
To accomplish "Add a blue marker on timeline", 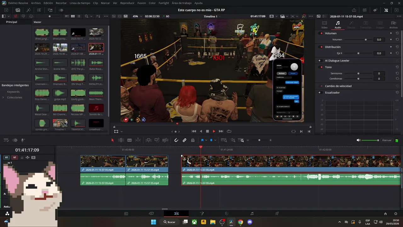I will point(211,140).
